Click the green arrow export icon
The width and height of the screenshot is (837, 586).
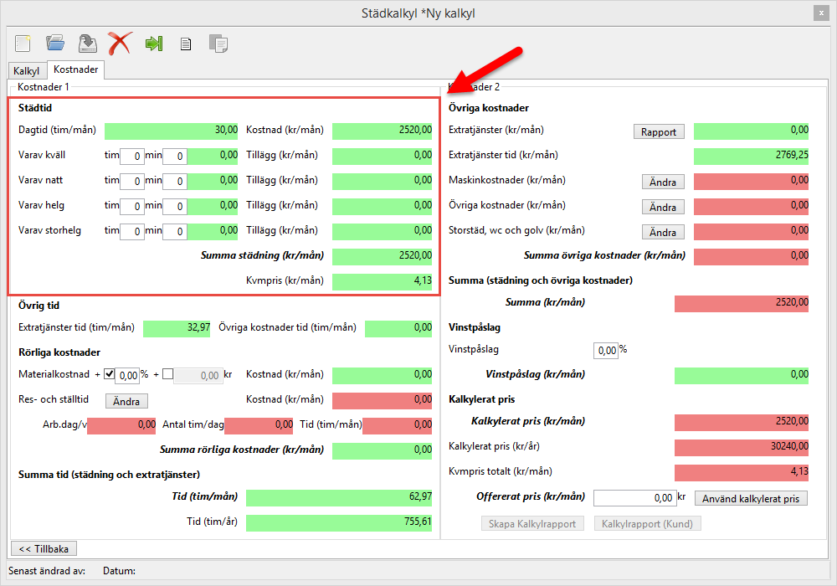pos(153,44)
